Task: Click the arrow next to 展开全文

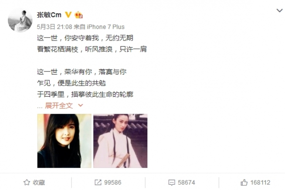Action: pos(80,105)
